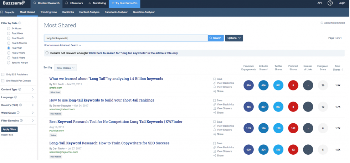Open the help question mark icon
This screenshot has width=350, height=163.
(x=330, y=3)
